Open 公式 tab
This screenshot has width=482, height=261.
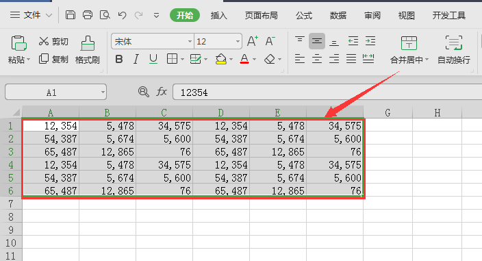click(x=304, y=15)
